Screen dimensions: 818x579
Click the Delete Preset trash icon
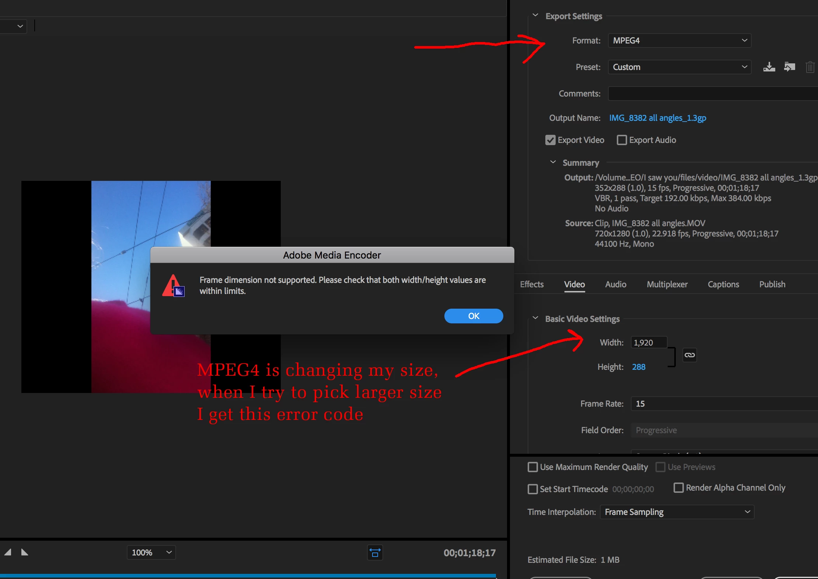pyautogui.click(x=810, y=67)
